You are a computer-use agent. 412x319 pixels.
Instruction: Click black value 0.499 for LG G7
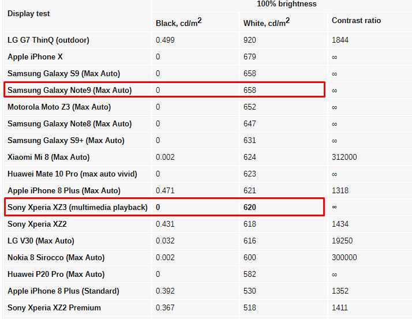tap(165, 40)
